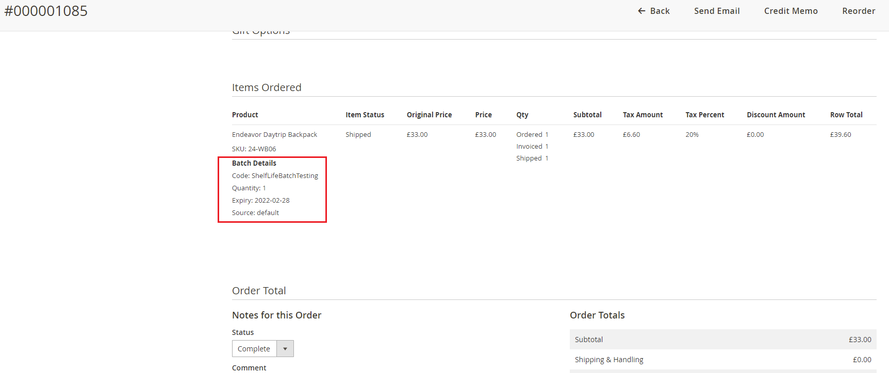Image resolution: width=889 pixels, height=373 pixels.
Task: Open the Complete status dropdown
Action: coord(254,349)
